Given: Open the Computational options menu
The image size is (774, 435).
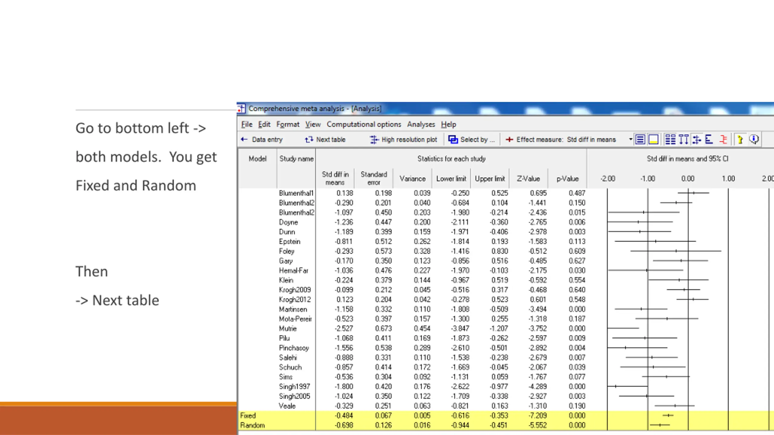Looking at the screenshot, I should [x=364, y=124].
